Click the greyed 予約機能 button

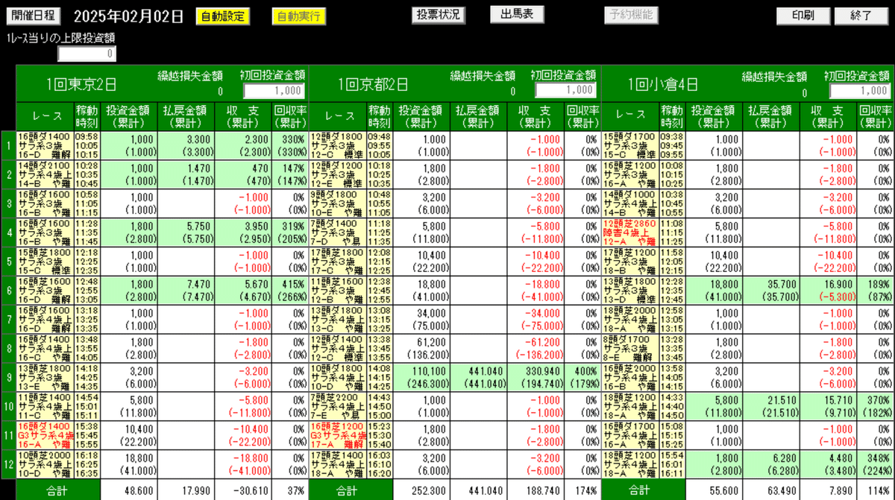tap(631, 15)
